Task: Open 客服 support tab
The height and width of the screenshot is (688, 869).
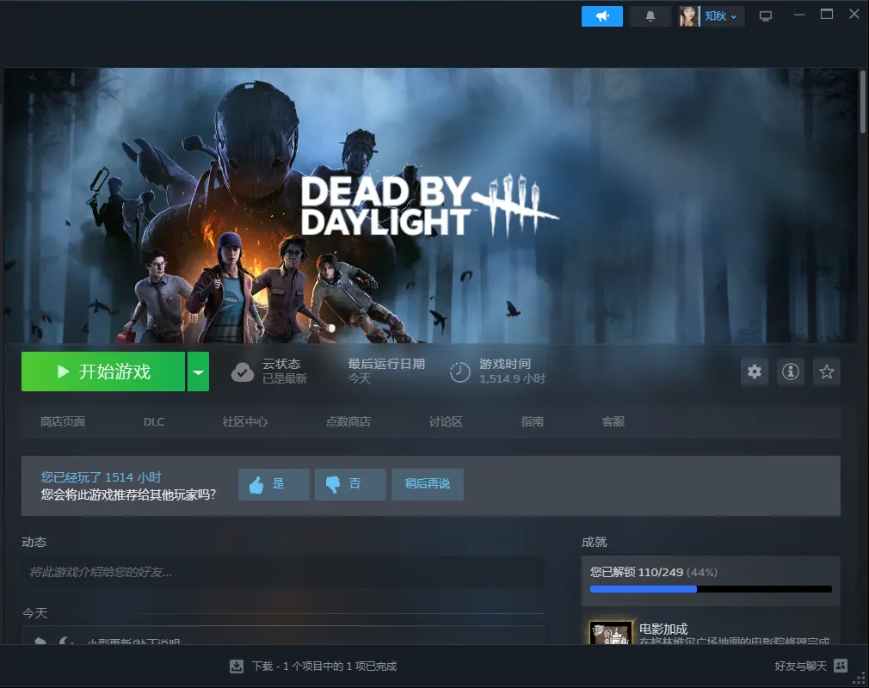Action: click(613, 421)
